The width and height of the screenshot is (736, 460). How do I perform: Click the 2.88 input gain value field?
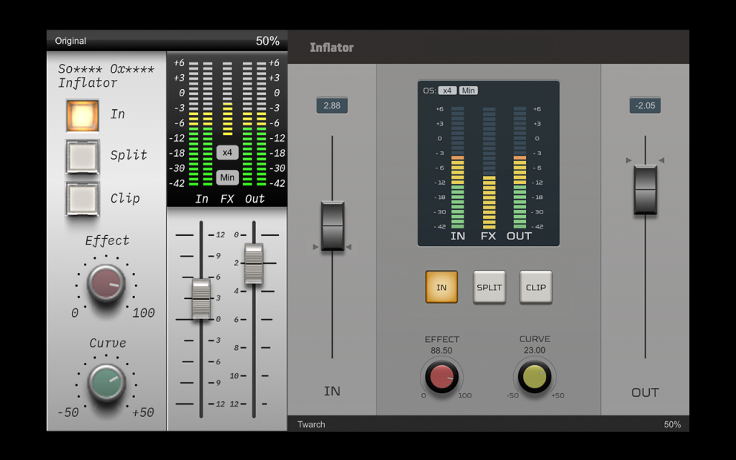(x=332, y=106)
